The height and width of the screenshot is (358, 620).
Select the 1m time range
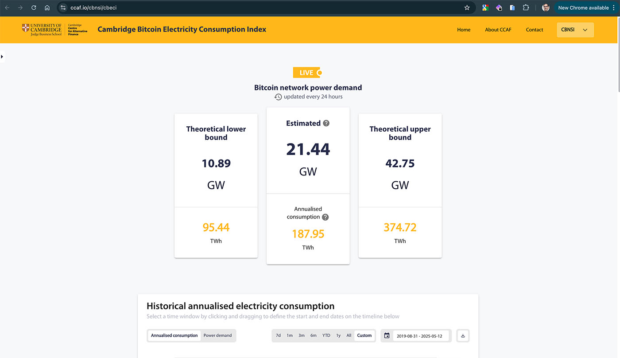tap(290, 335)
